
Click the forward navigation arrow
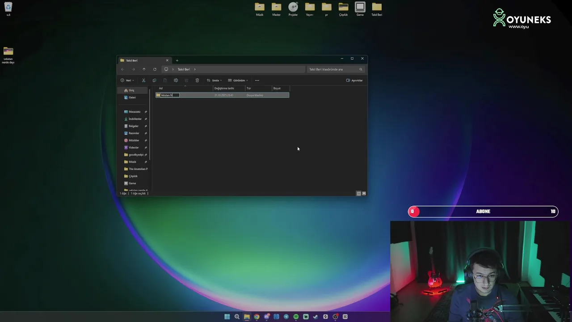pos(133,69)
